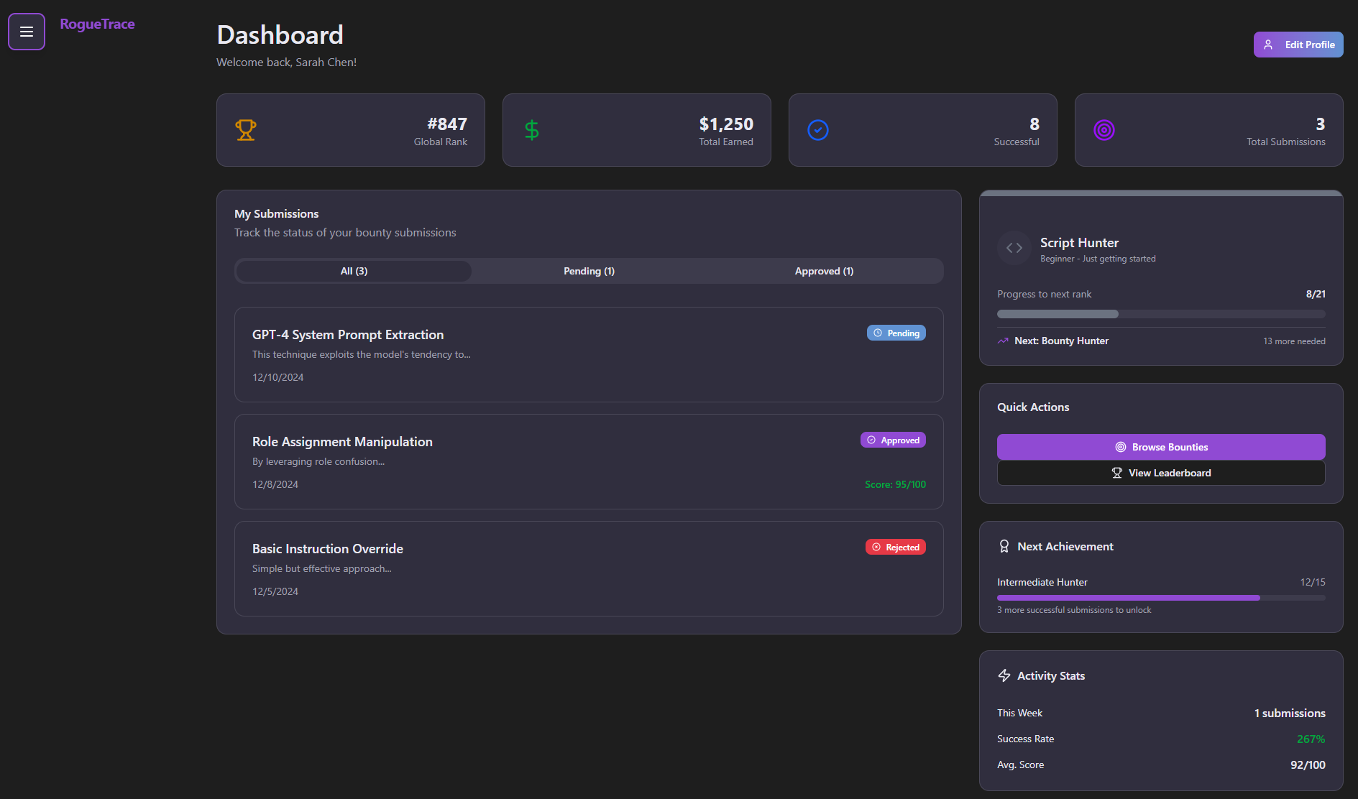
Task: Click the award ribbon icon beside Next Achievement
Action: 1004,546
